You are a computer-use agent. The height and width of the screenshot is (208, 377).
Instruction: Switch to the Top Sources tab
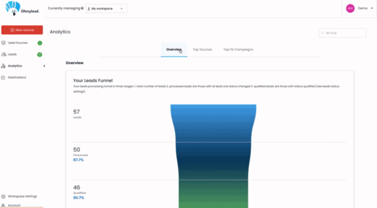pos(202,49)
